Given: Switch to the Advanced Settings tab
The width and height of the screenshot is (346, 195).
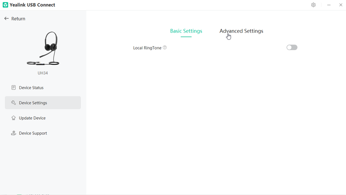Looking at the screenshot, I should coord(241,31).
